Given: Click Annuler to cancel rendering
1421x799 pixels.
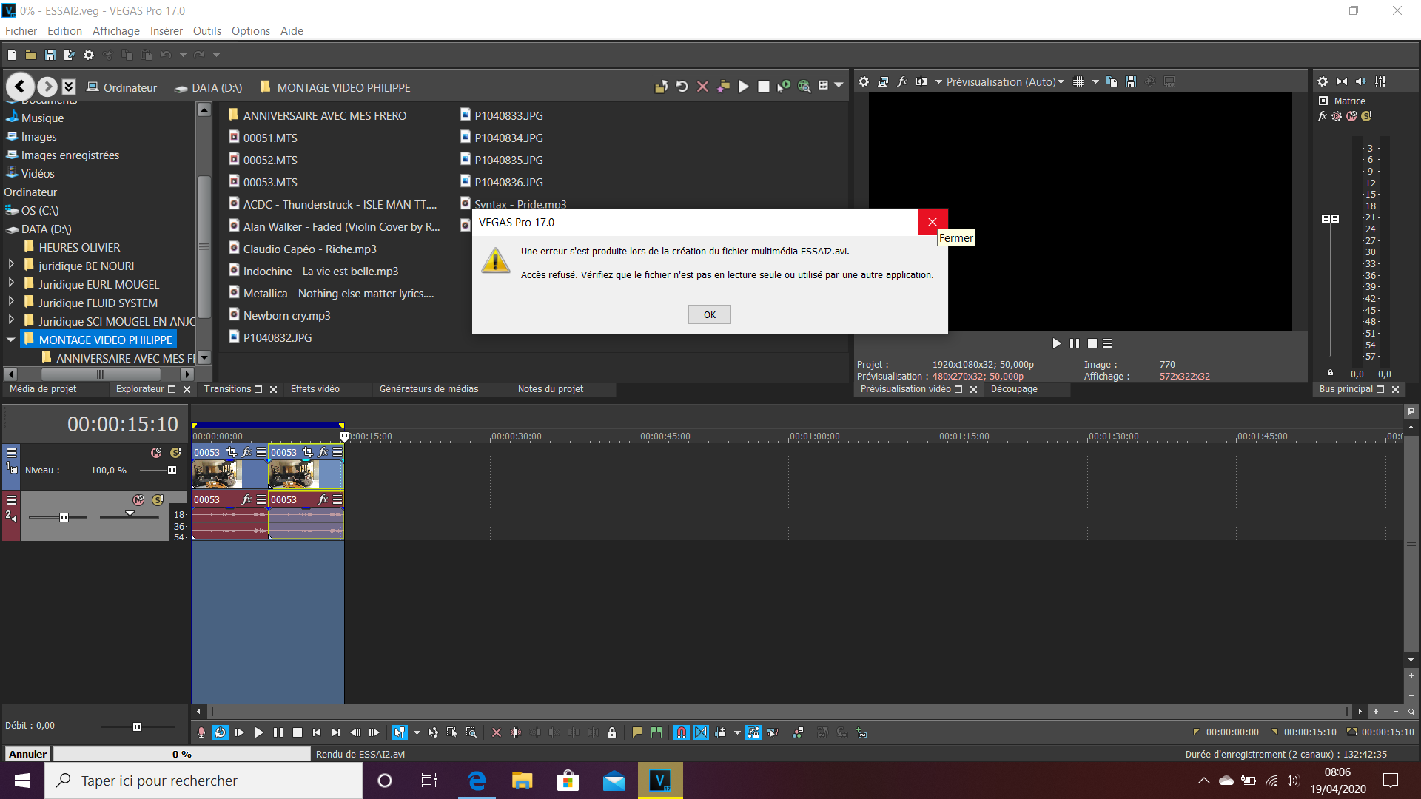Looking at the screenshot, I should (28, 754).
